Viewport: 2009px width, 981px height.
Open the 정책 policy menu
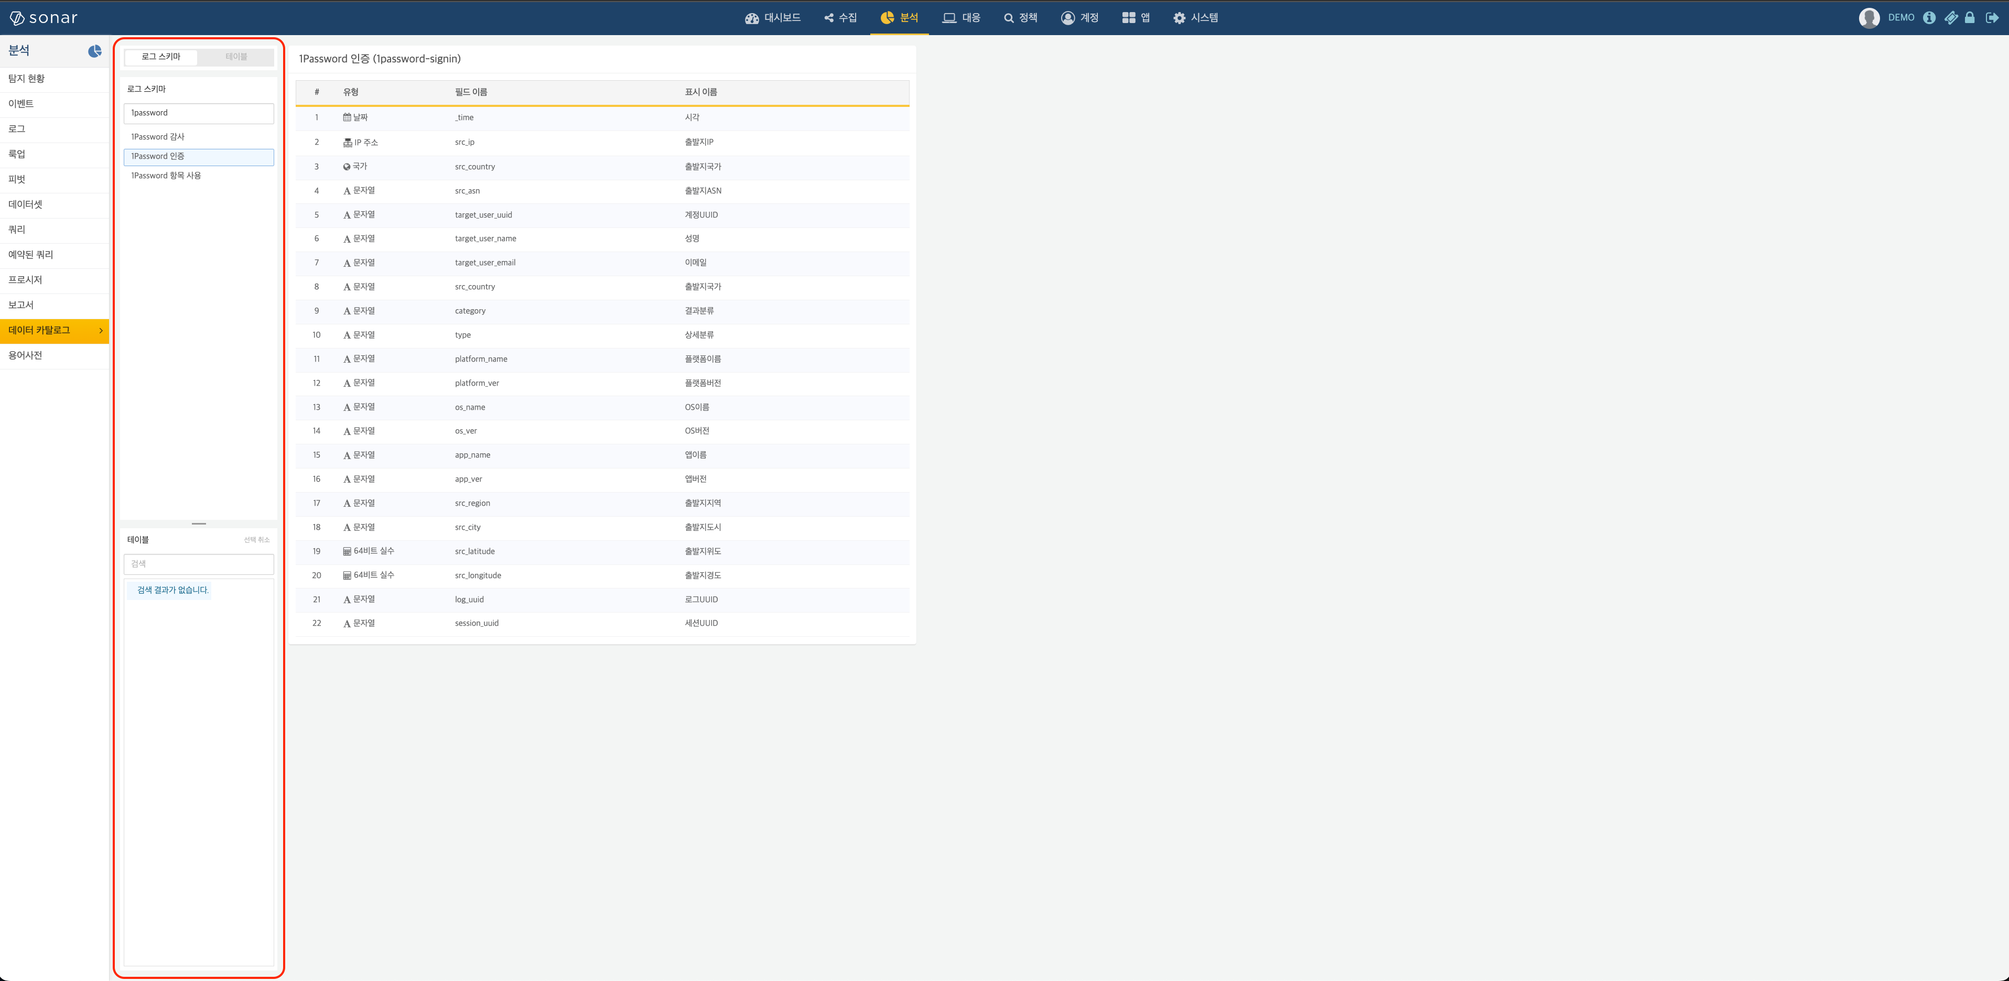click(x=1020, y=17)
